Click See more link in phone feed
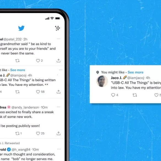 tap(18, 70)
